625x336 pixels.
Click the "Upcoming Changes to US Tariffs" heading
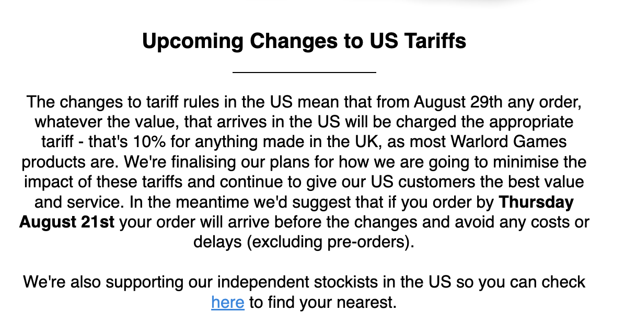click(x=304, y=40)
